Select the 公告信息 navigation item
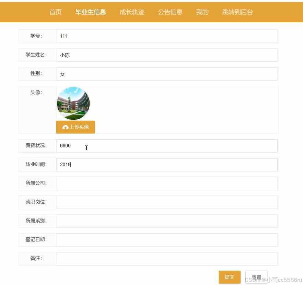 tap(171, 12)
